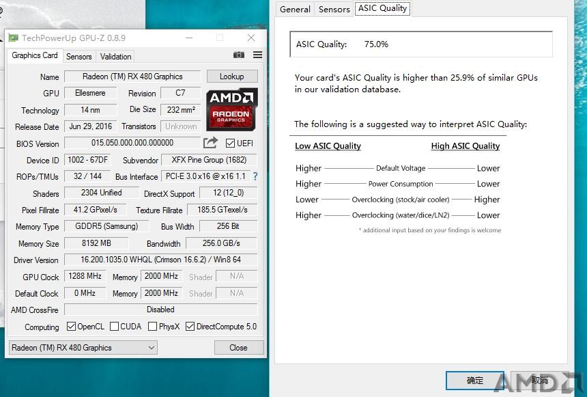This screenshot has width=587, height=397.
Task: Click the Die Size field 232 mm²
Action: pos(181,110)
